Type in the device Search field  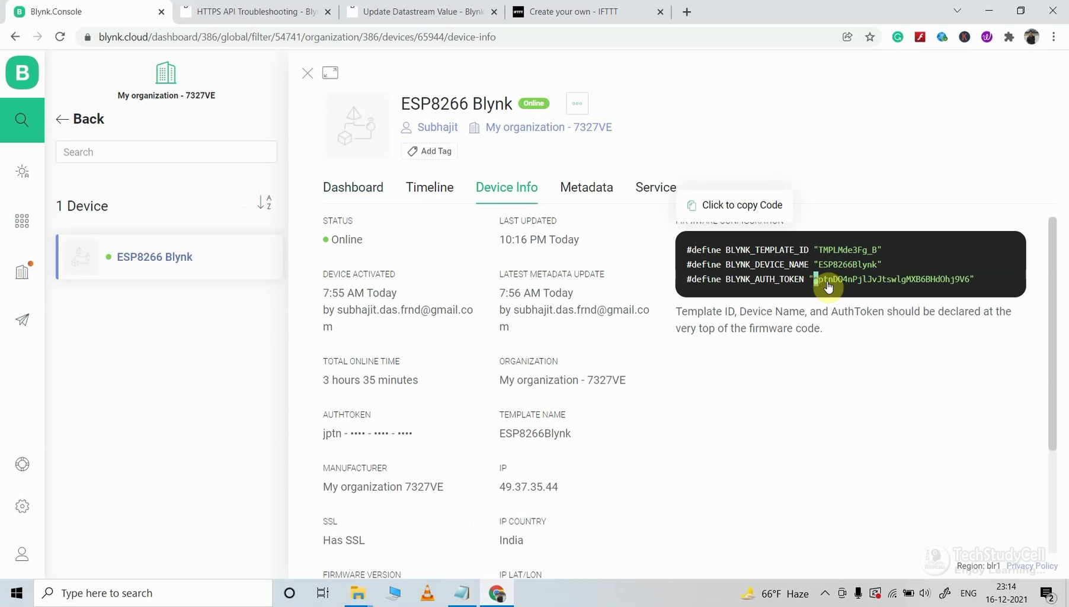coord(166,152)
